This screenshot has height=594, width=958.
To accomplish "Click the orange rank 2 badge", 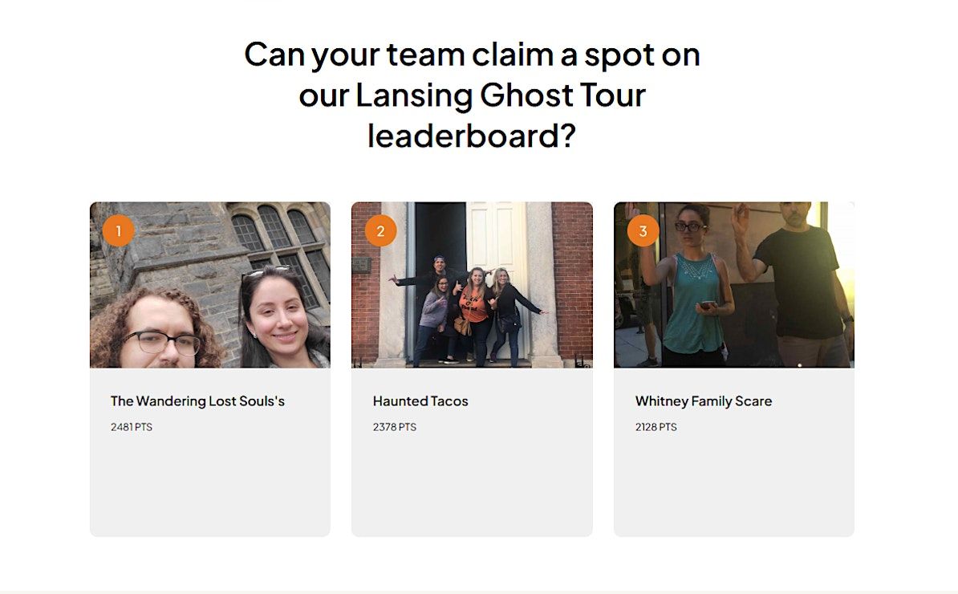I will tap(380, 231).
